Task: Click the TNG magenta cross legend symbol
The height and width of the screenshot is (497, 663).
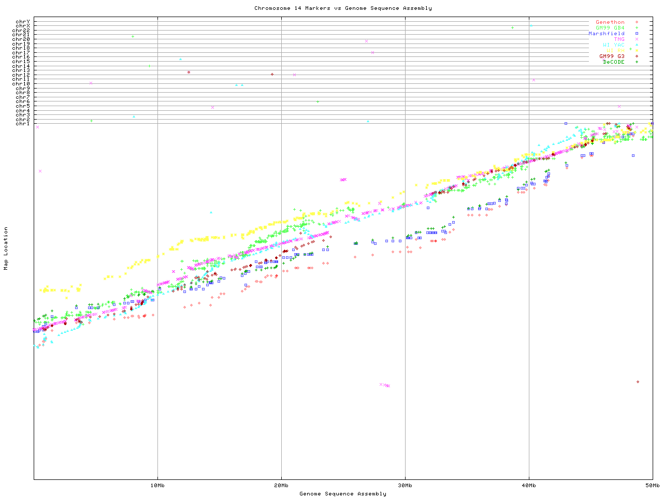Action: 637,39
